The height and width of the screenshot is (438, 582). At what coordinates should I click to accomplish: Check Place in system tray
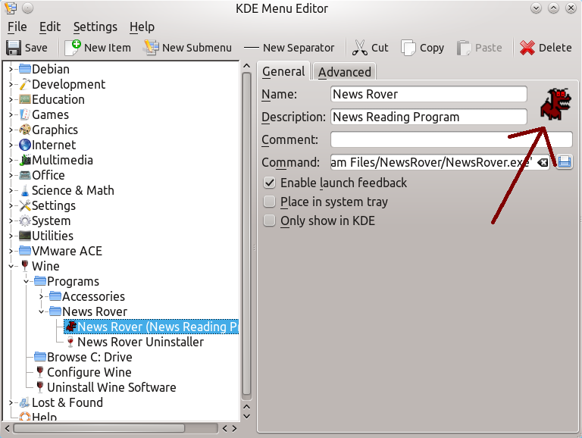pos(270,202)
